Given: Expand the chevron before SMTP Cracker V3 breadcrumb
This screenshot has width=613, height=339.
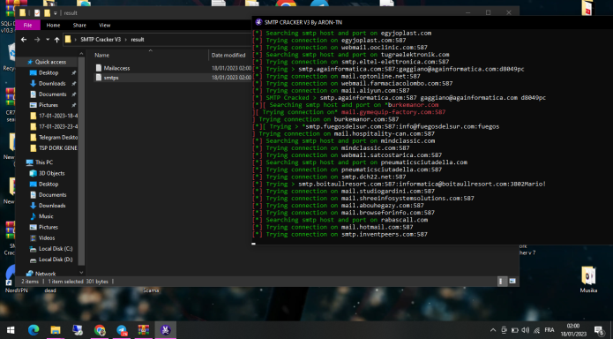Looking at the screenshot, I should click(x=76, y=40).
